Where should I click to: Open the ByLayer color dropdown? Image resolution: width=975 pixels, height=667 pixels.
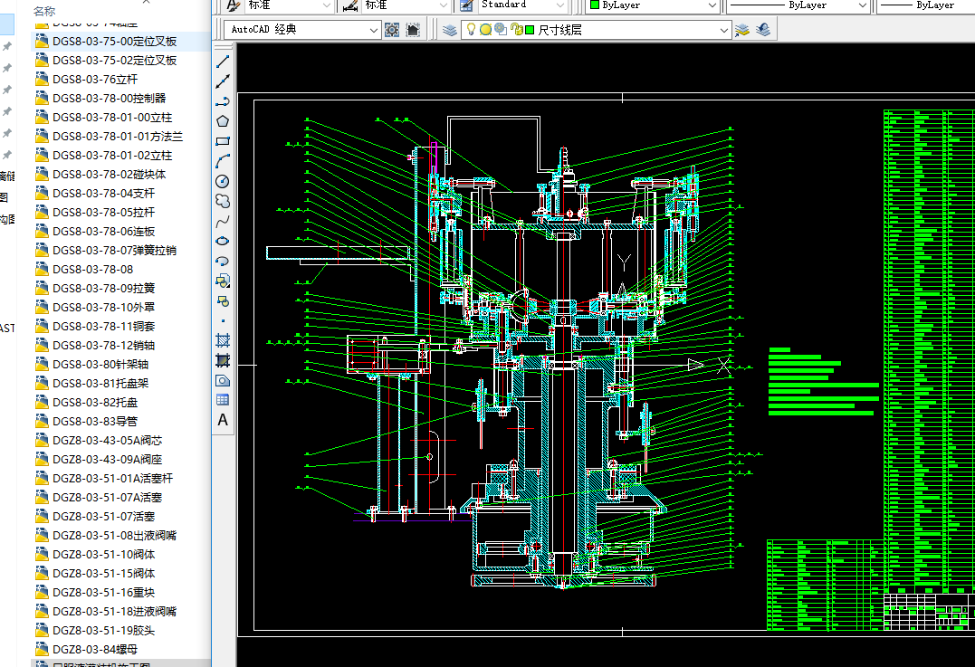(x=712, y=5)
